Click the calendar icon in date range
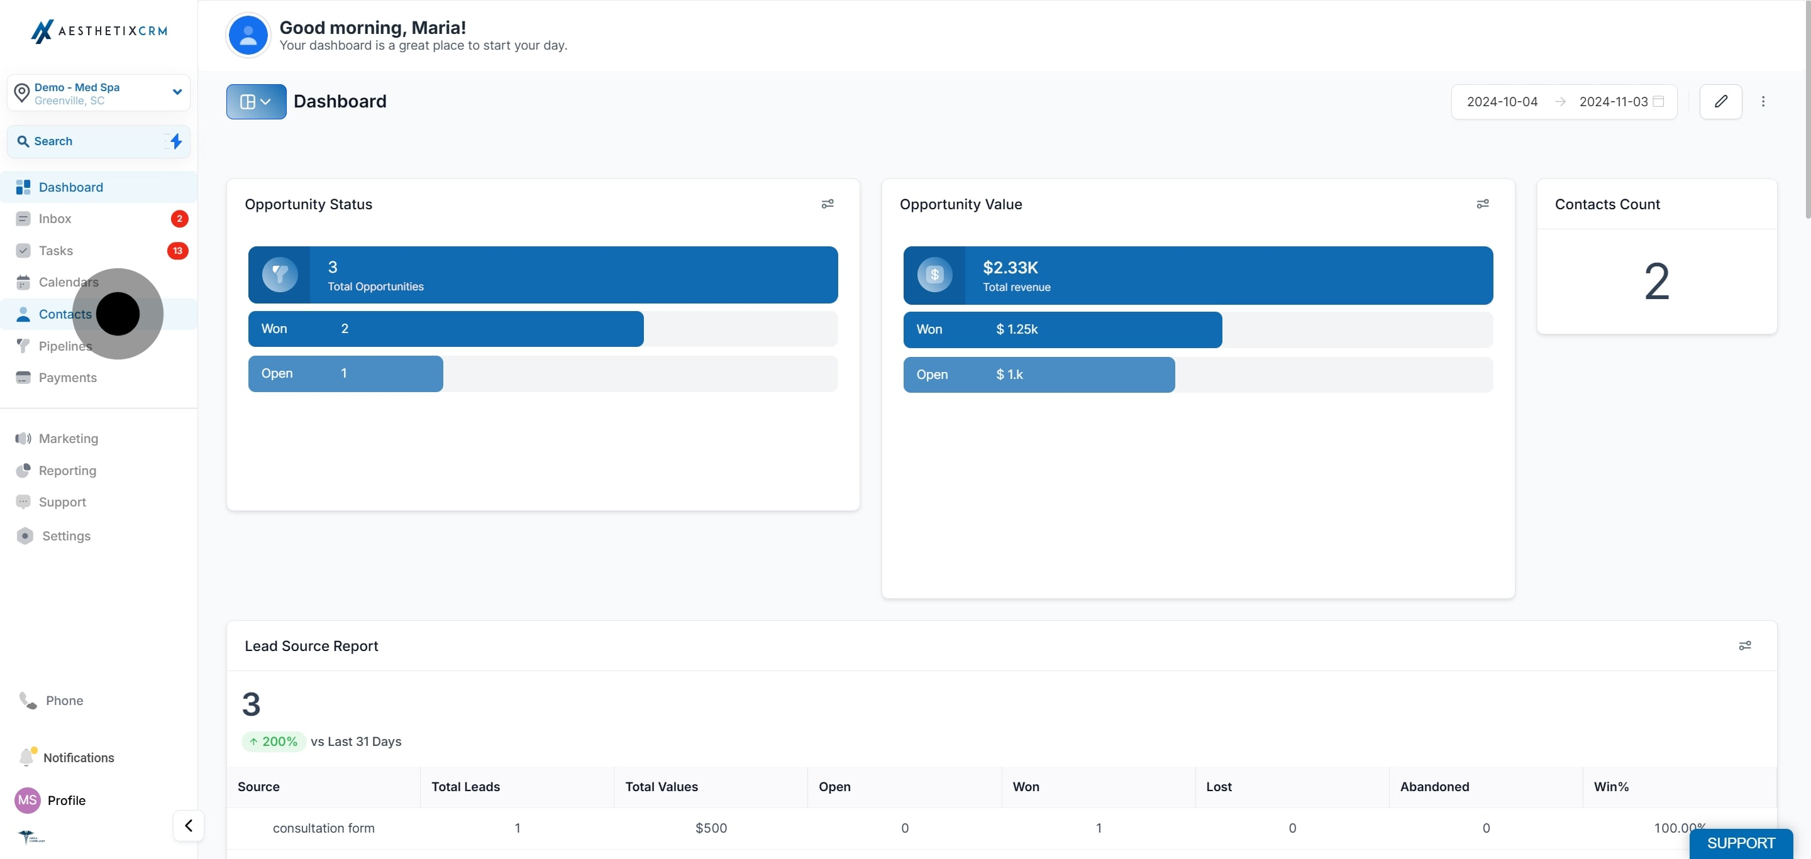This screenshot has height=859, width=1811. pyautogui.click(x=1658, y=102)
